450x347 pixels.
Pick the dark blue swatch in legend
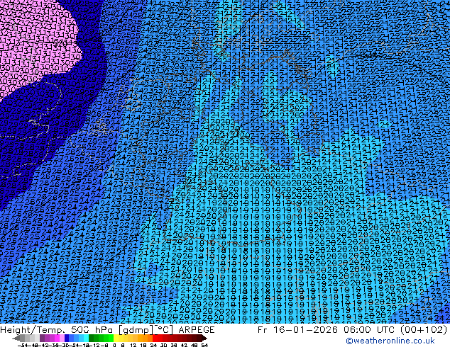pyautogui.click(x=67, y=339)
